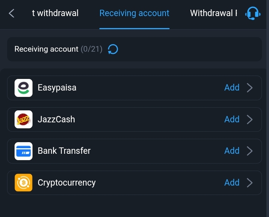This screenshot has width=269, height=217.
Task: Add a Cryptocurrency account
Action: point(232,183)
